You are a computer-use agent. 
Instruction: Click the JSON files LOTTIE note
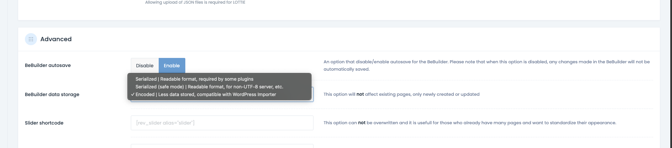[195, 2]
